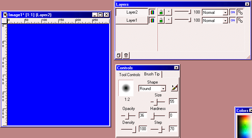Click the Density value field showing 100
The width and height of the screenshot is (252, 138).
pyautogui.click(x=143, y=129)
